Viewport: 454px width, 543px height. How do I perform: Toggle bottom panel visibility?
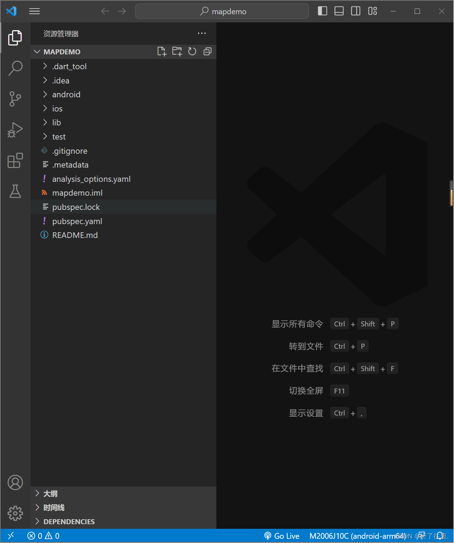point(339,11)
